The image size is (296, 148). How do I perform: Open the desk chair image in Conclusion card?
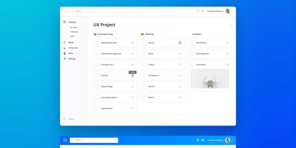[x=210, y=78]
